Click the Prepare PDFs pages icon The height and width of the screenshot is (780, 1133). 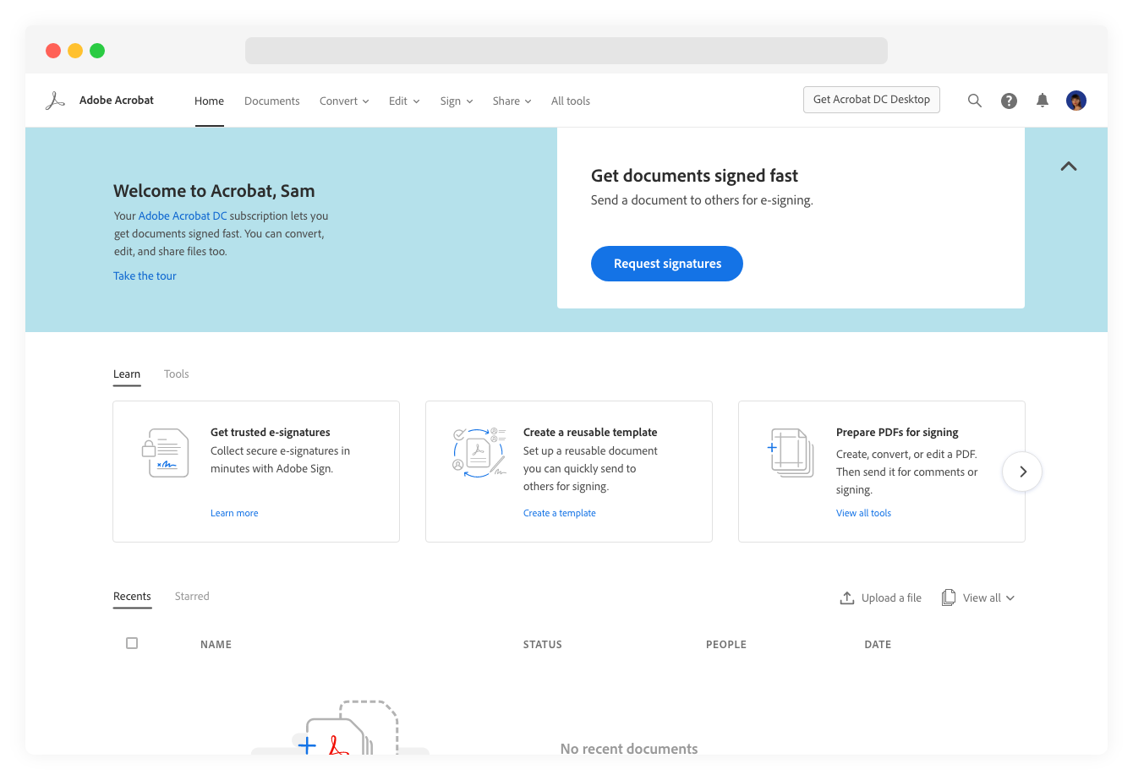tap(791, 452)
